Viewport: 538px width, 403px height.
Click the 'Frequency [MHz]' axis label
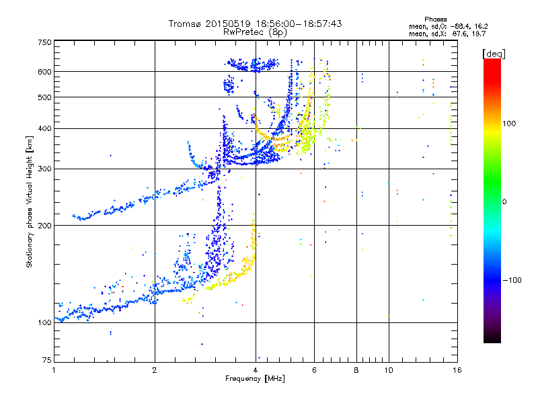[255, 379]
